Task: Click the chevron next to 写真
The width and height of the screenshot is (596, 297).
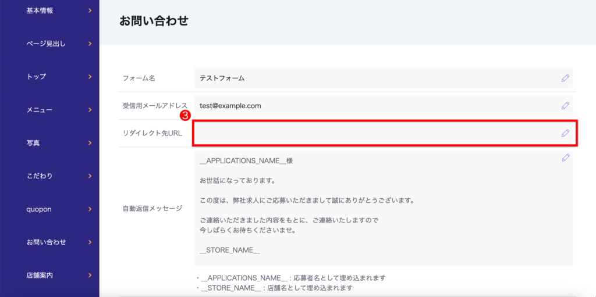Action: click(90, 143)
